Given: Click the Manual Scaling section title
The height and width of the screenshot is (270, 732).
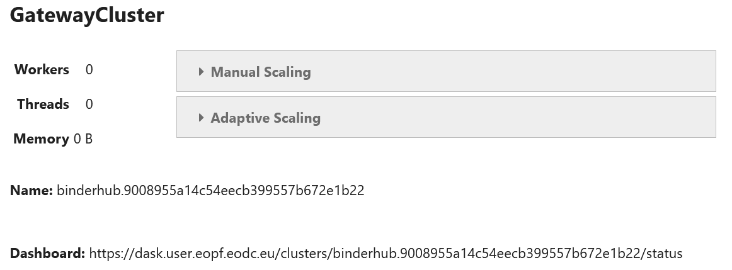Looking at the screenshot, I should pos(260,72).
